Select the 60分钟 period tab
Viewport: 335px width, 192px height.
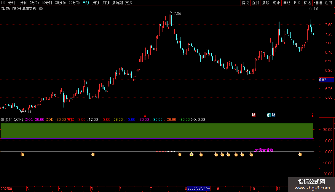pos(74,3)
